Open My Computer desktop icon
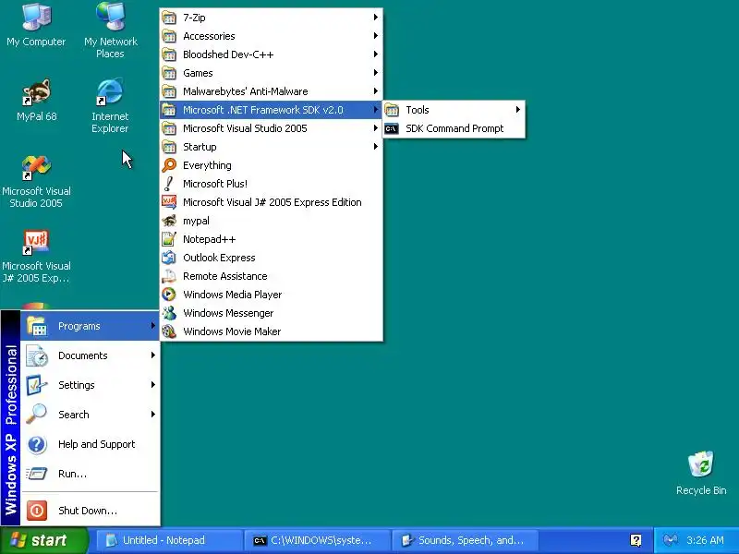Image resolution: width=739 pixels, height=554 pixels. click(x=36, y=26)
